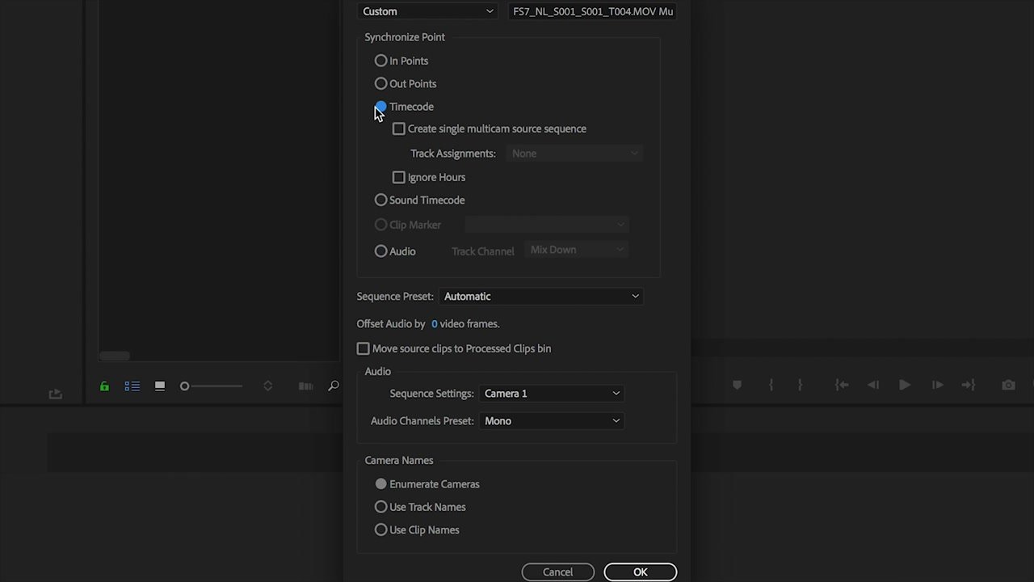Select Audio as the synchronize point
Viewport: 1034px width, 582px height.
381,251
